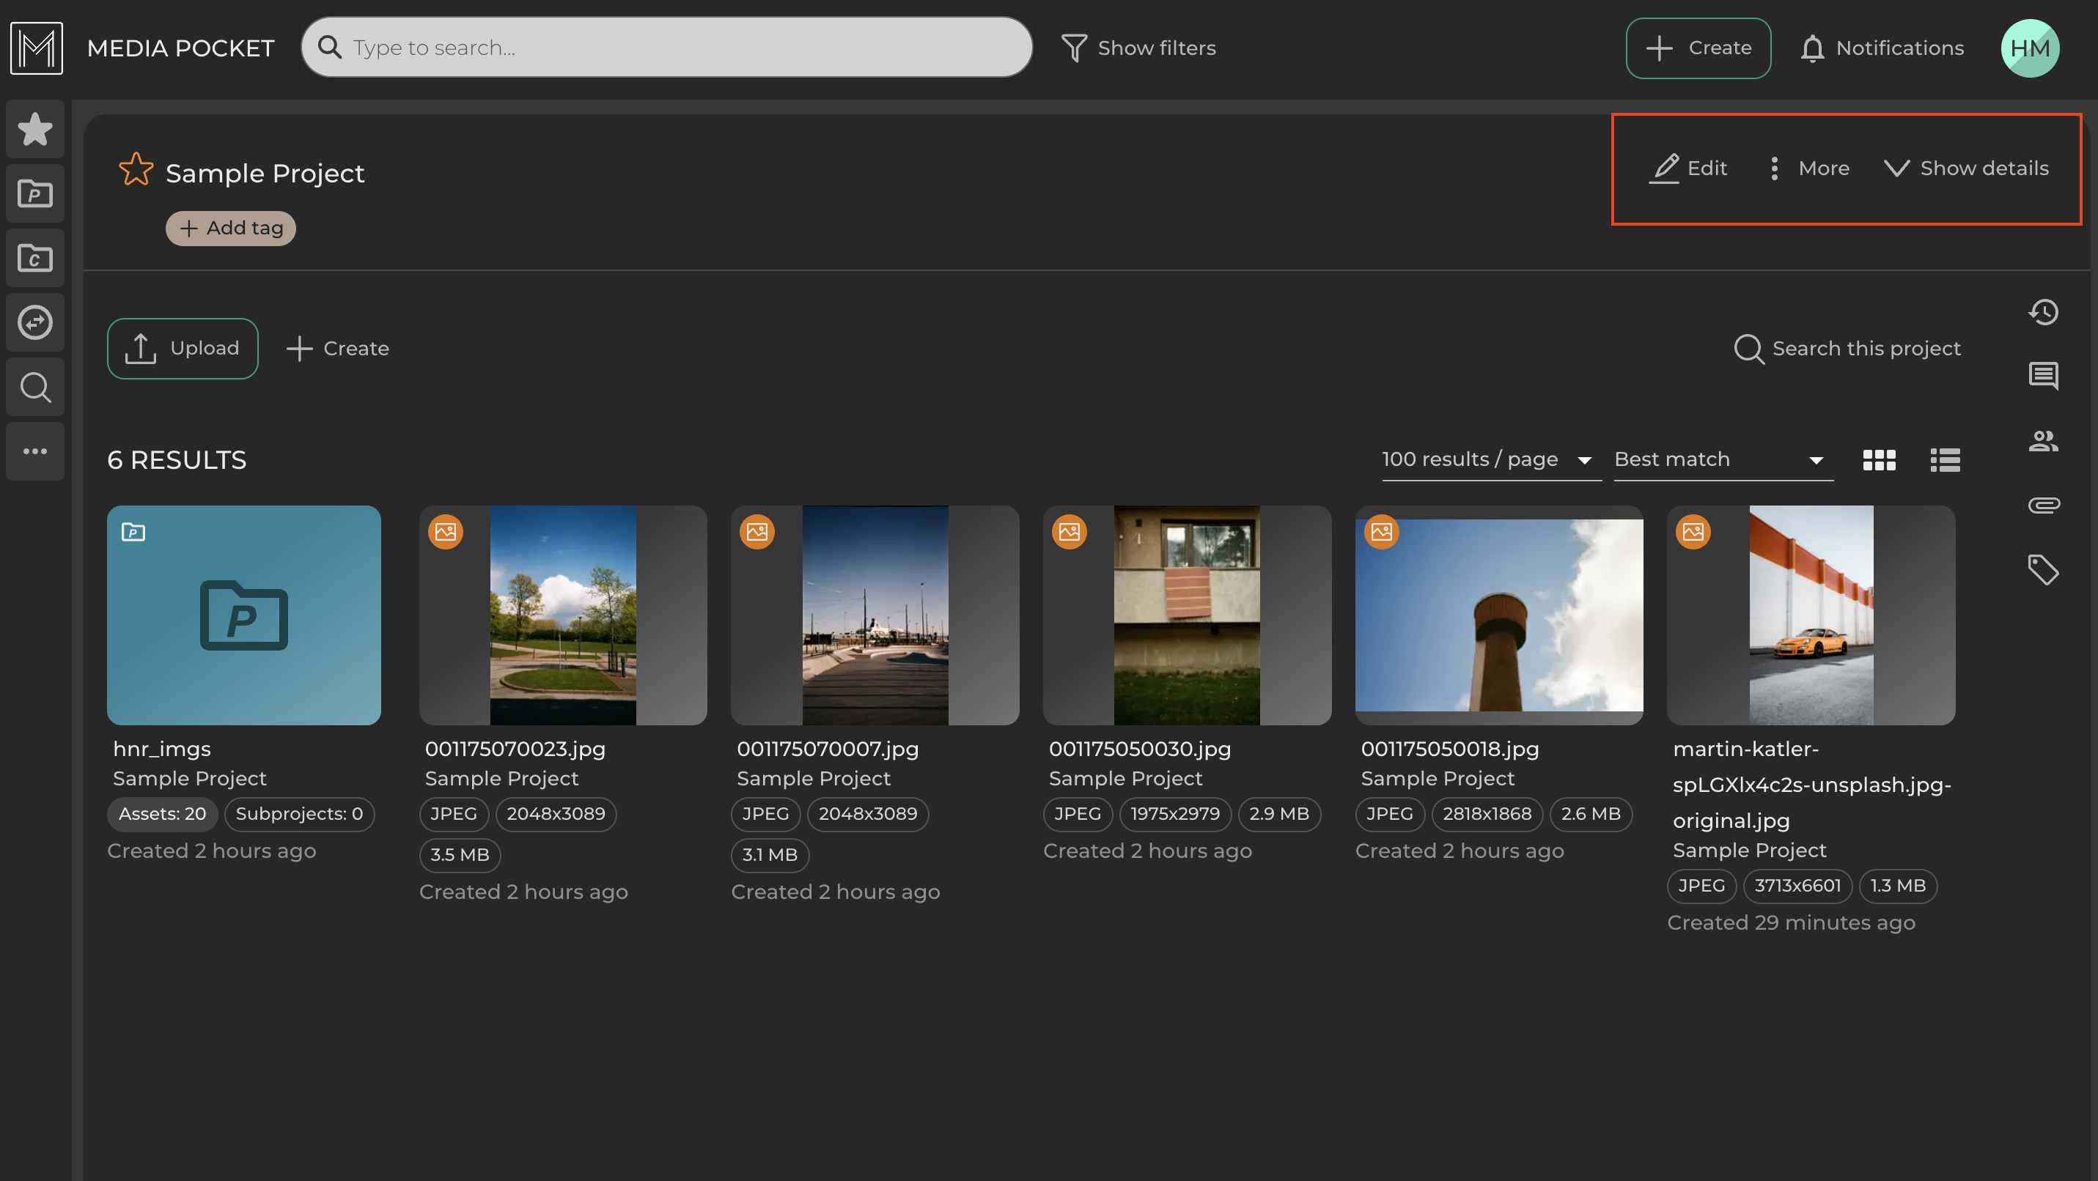Expand Show details chevron

click(1966, 168)
